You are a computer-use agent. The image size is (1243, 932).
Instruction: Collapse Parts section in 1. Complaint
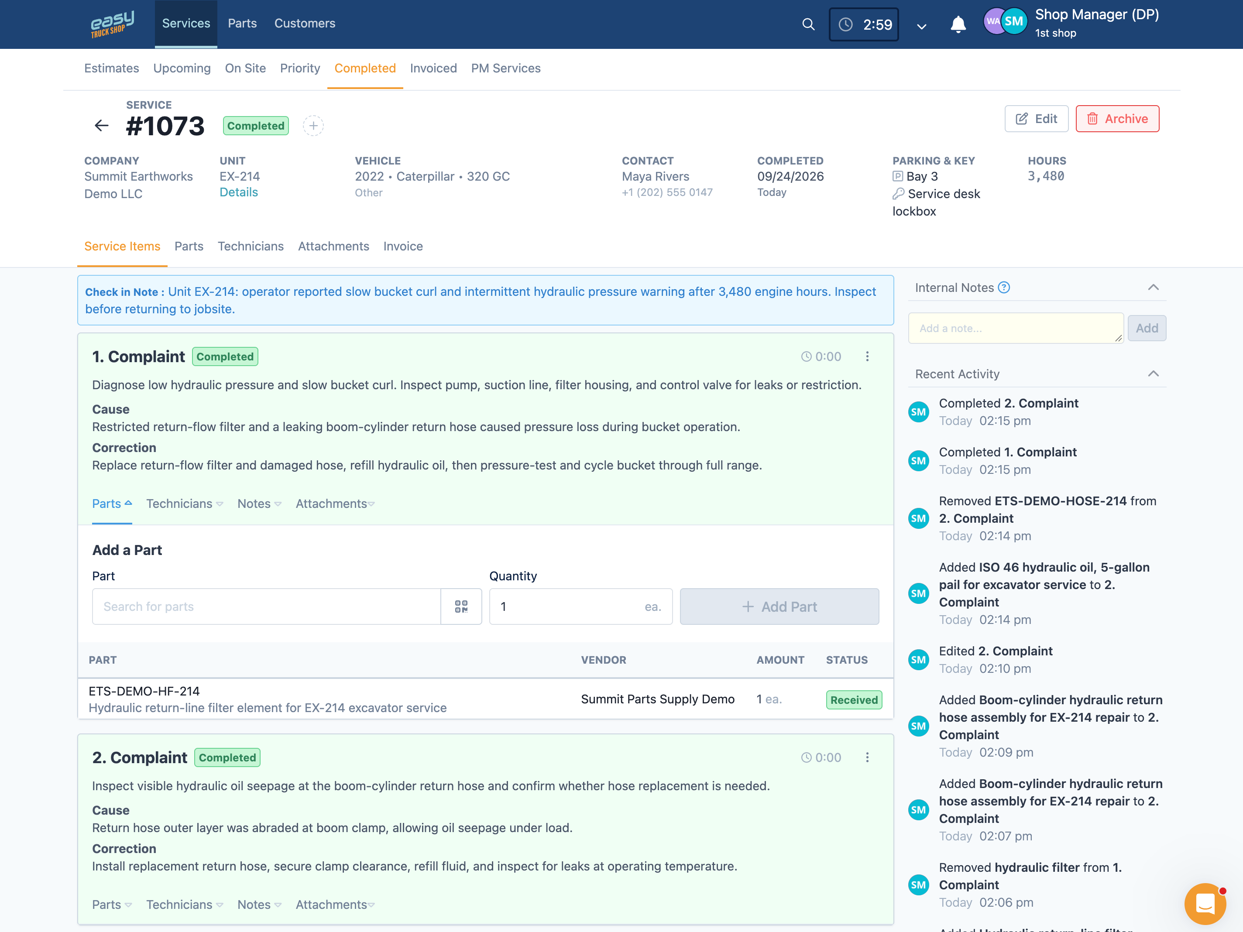(x=112, y=504)
